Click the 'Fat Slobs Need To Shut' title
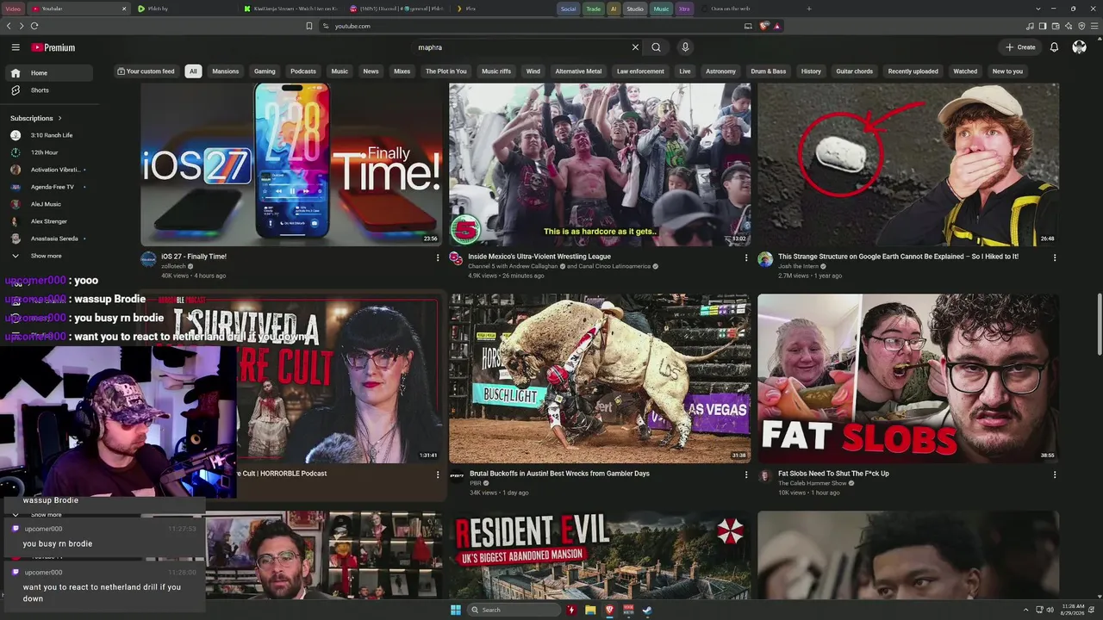1103x620 pixels. [x=833, y=474]
